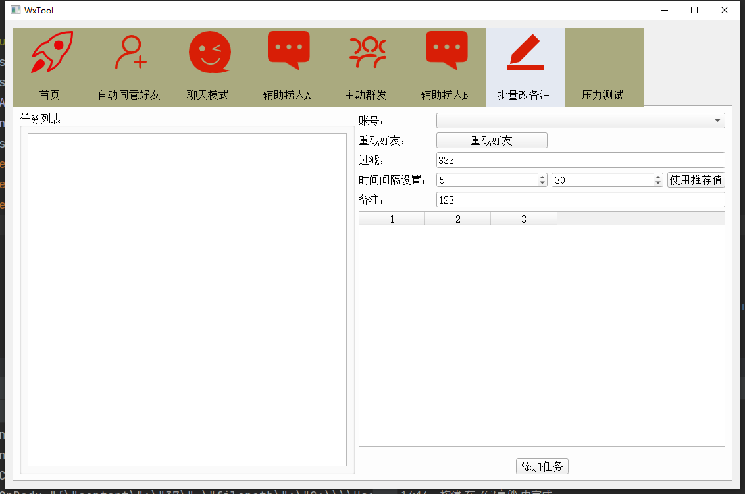Image resolution: width=745 pixels, height=494 pixels.
Task: Click the 备注 input field containing 123
Action: coord(579,200)
